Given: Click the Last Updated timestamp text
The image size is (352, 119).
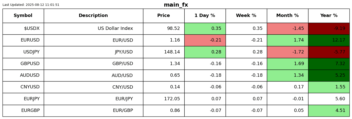Looking at the screenshot, I should coord(31,5).
